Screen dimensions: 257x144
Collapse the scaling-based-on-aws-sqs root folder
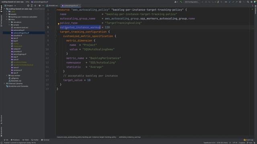click(x=4, y=9)
